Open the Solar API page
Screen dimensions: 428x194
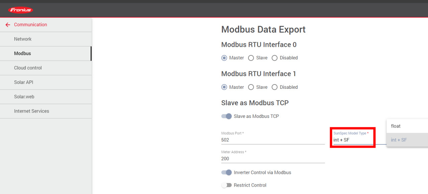[x=23, y=82]
